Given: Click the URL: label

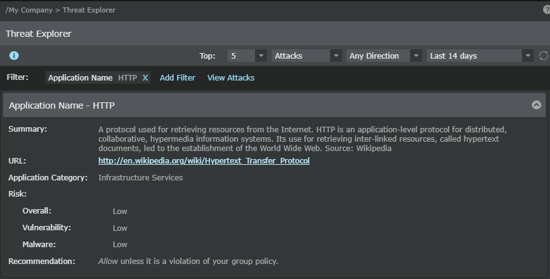Looking at the screenshot, I should click(17, 161).
